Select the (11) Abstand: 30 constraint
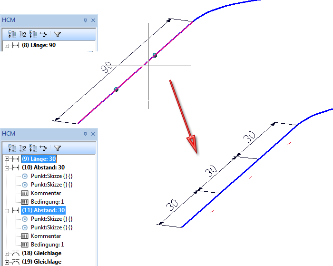 coord(43,210)
